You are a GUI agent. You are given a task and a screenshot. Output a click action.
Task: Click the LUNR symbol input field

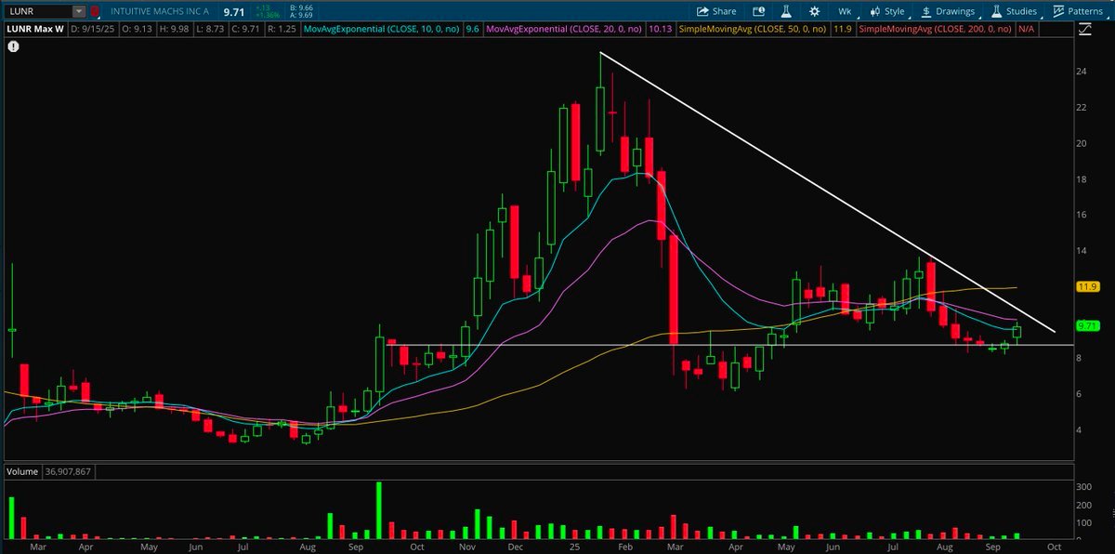click(x=37, y=12)
